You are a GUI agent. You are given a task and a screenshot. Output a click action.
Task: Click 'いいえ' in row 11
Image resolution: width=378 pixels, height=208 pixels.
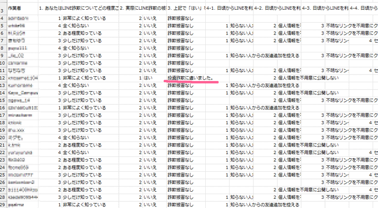(x=150, y=71)
